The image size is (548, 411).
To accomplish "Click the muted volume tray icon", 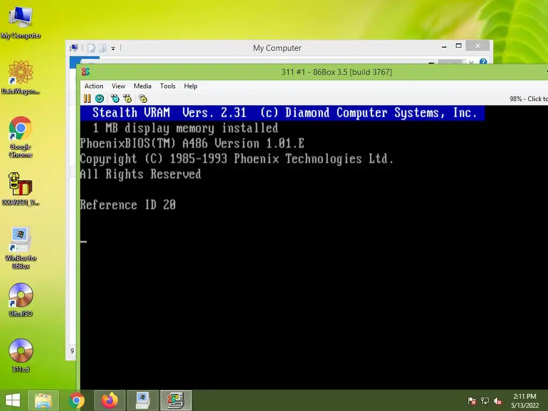I will (498, 401).
